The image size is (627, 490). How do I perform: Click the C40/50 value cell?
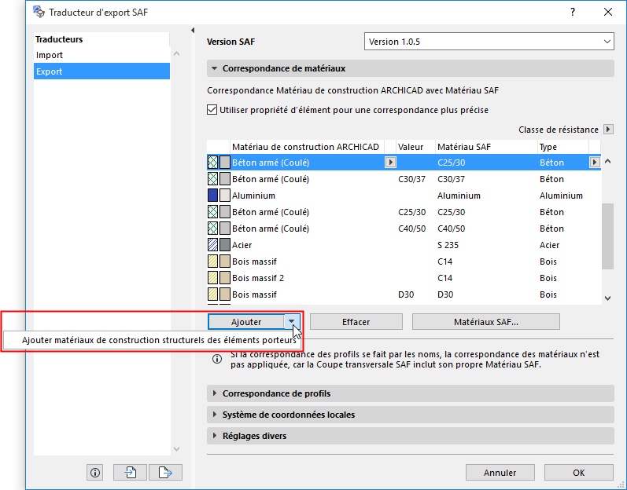point(412,229)
